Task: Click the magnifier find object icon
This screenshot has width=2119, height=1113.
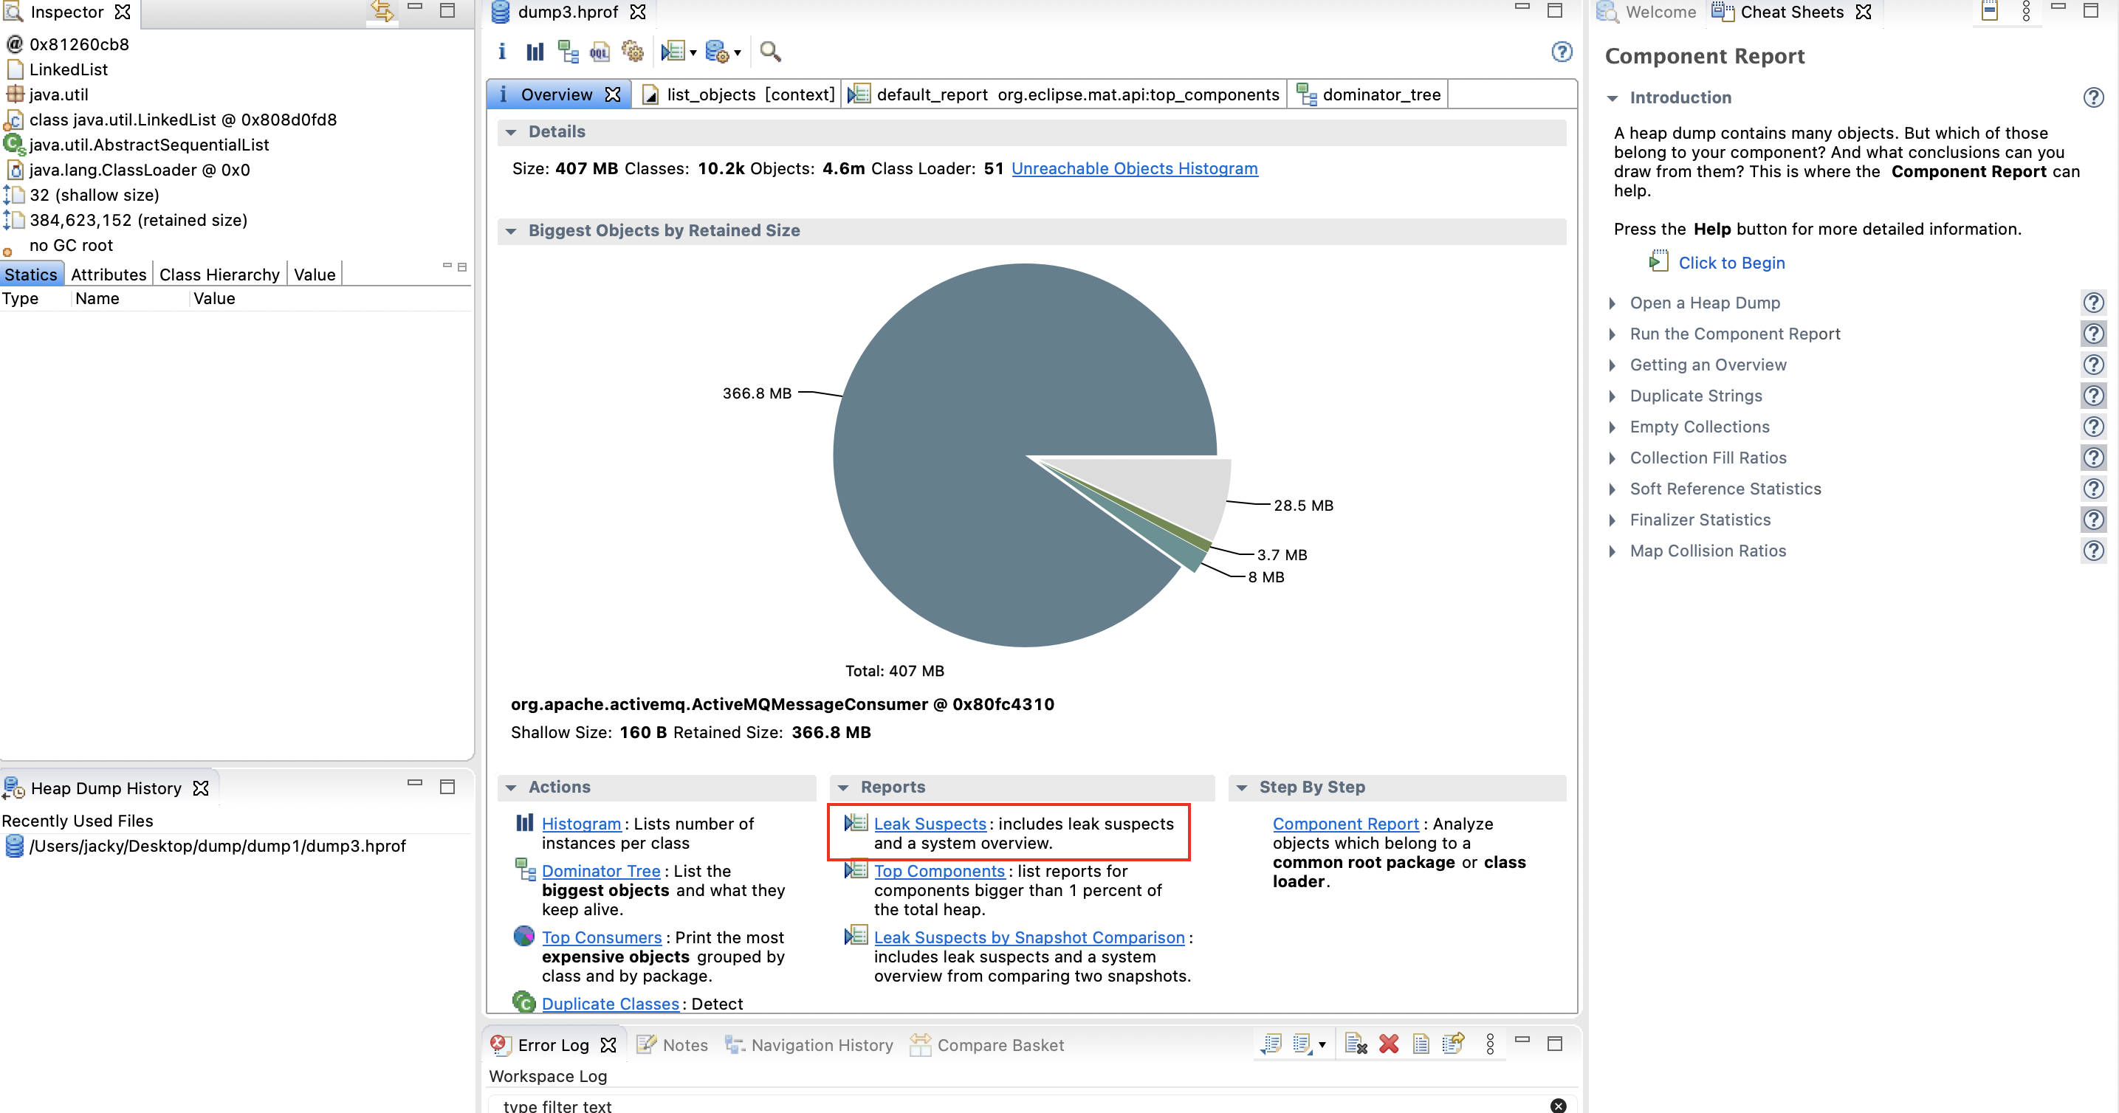Action: (x=770, y=52)
